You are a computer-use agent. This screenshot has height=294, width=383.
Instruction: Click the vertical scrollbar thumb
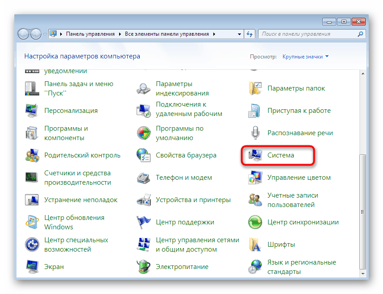click(x=363, y=211)
